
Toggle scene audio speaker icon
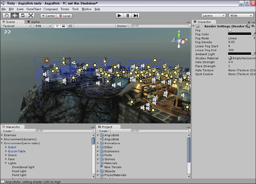(x=70, y=26)
